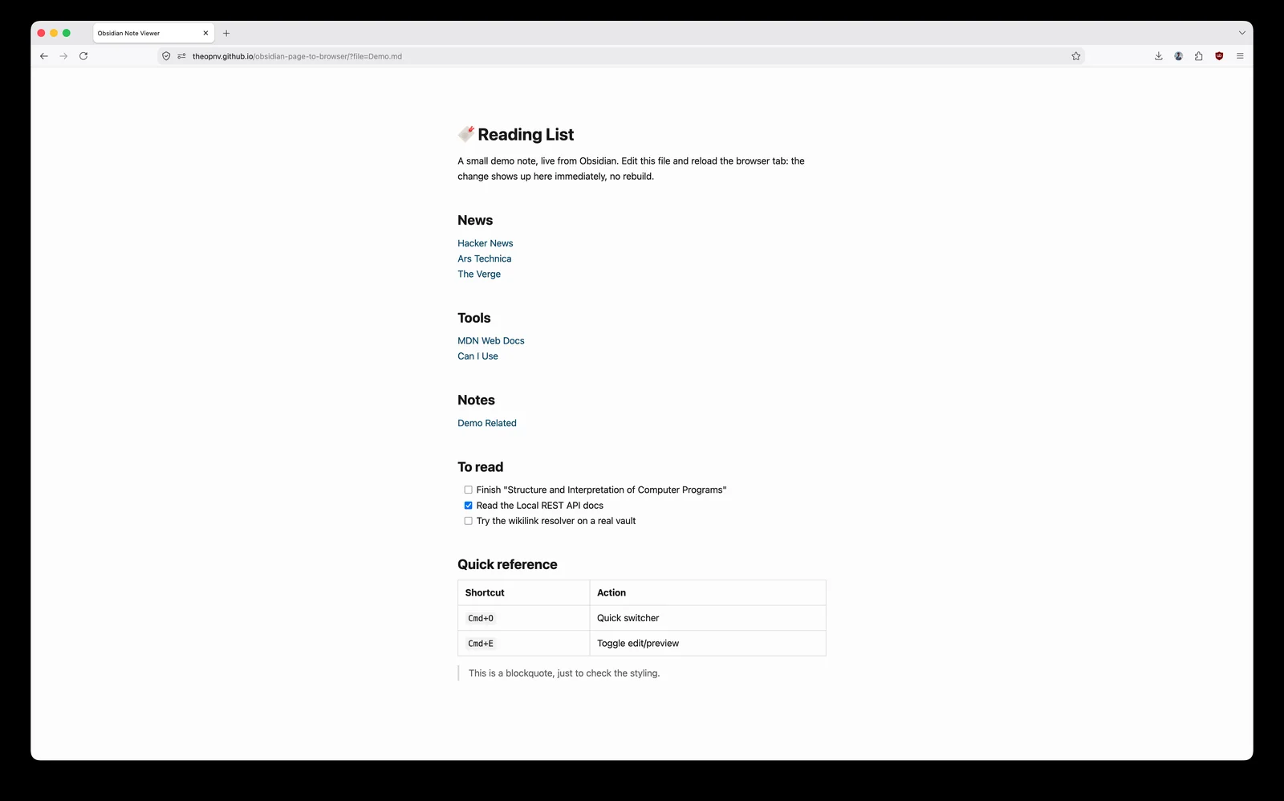Screen dimensions: 1284x801
Task: Click the forward navigation arrow
Action: pyautogui.click(x=63, y=56)
